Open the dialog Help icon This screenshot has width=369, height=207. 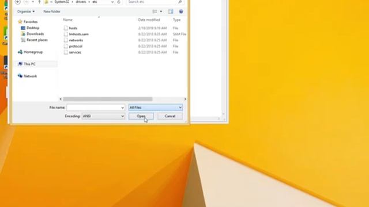tap(181, 11)
